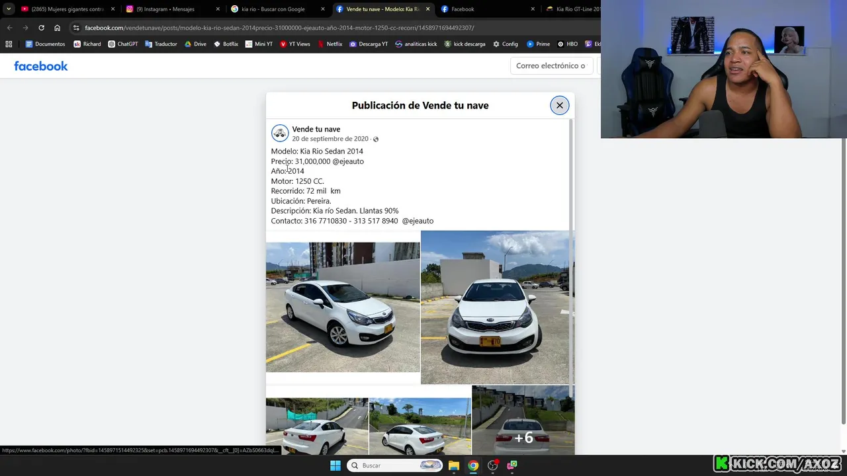Click the facebook.com address bar URL
847x476 pixels.
(279, 28)
